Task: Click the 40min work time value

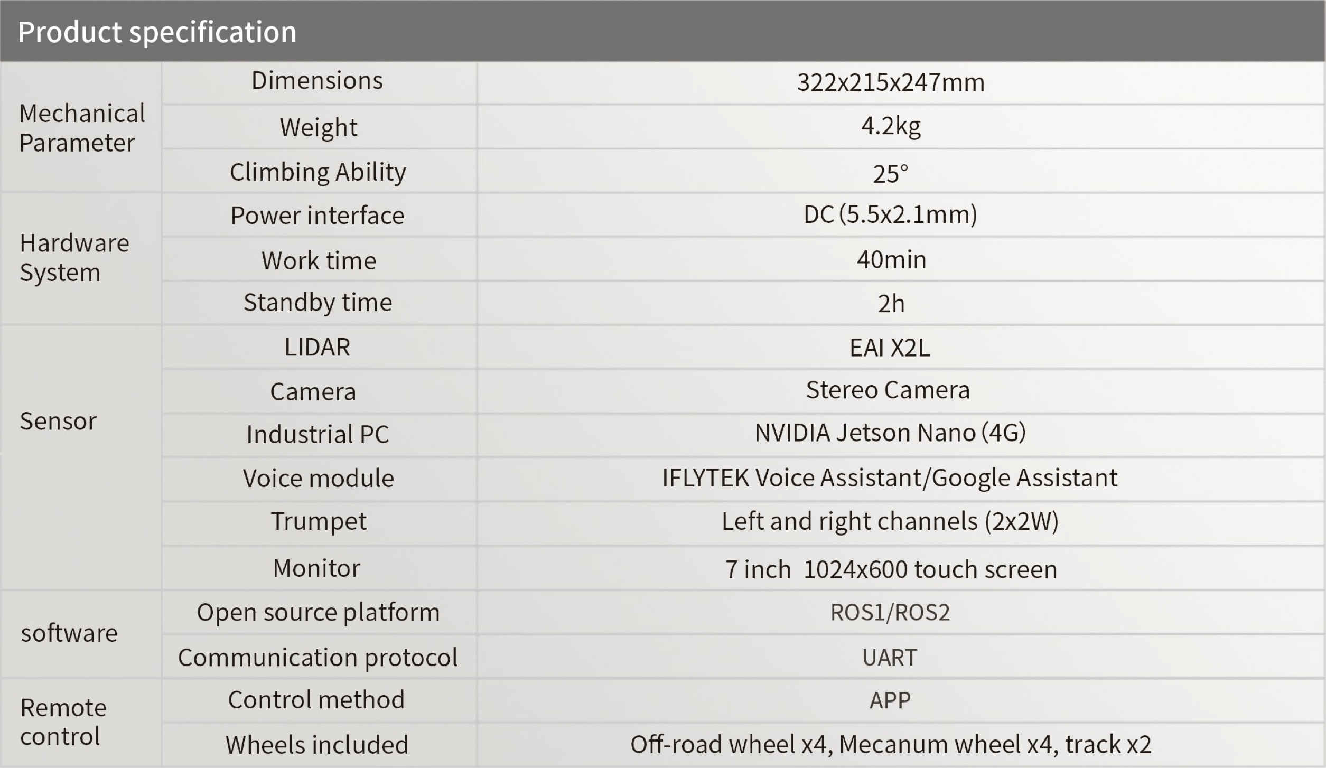Action: coord(891,260)
